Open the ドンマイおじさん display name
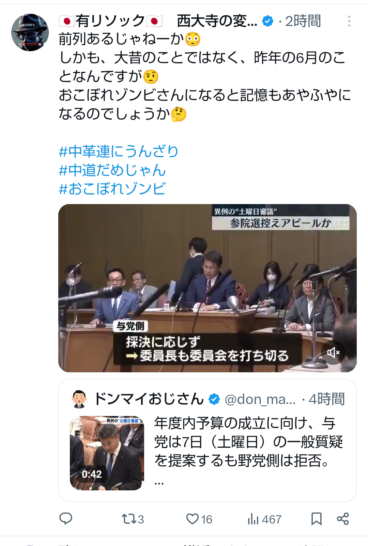Screen dimensions: 368x546 coord(149,399)
